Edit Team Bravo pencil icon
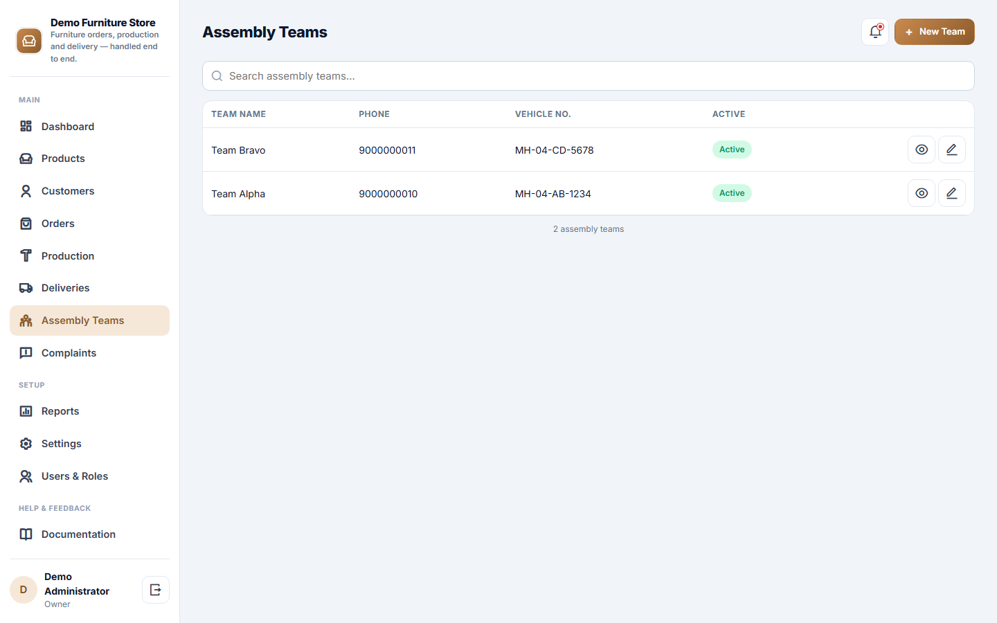The image size is (997, 623). (x=952, y=150)
